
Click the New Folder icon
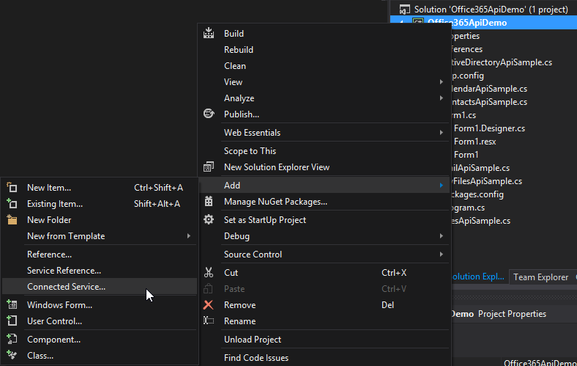(12, 220)
